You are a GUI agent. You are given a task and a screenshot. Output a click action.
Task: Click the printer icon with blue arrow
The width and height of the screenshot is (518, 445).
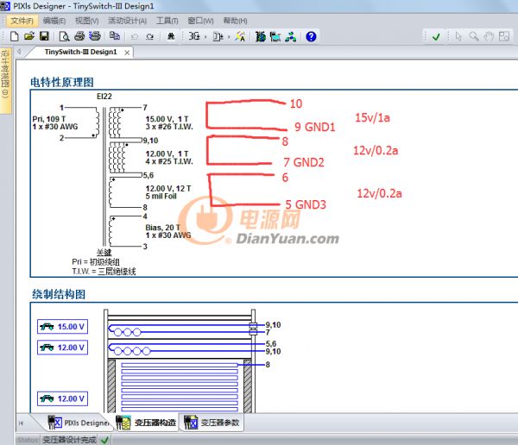tap(95, 36)
